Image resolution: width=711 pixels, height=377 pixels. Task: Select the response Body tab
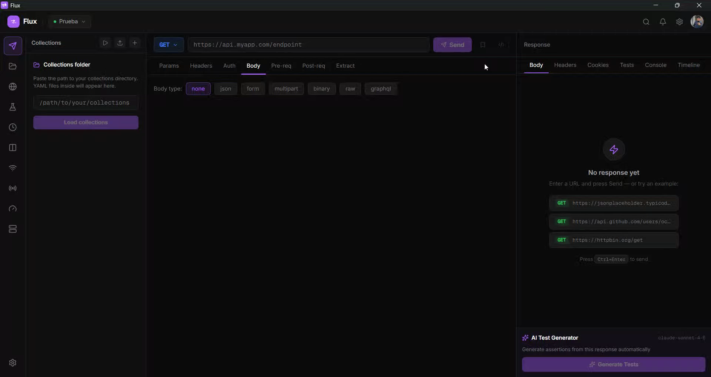[536, 65]
